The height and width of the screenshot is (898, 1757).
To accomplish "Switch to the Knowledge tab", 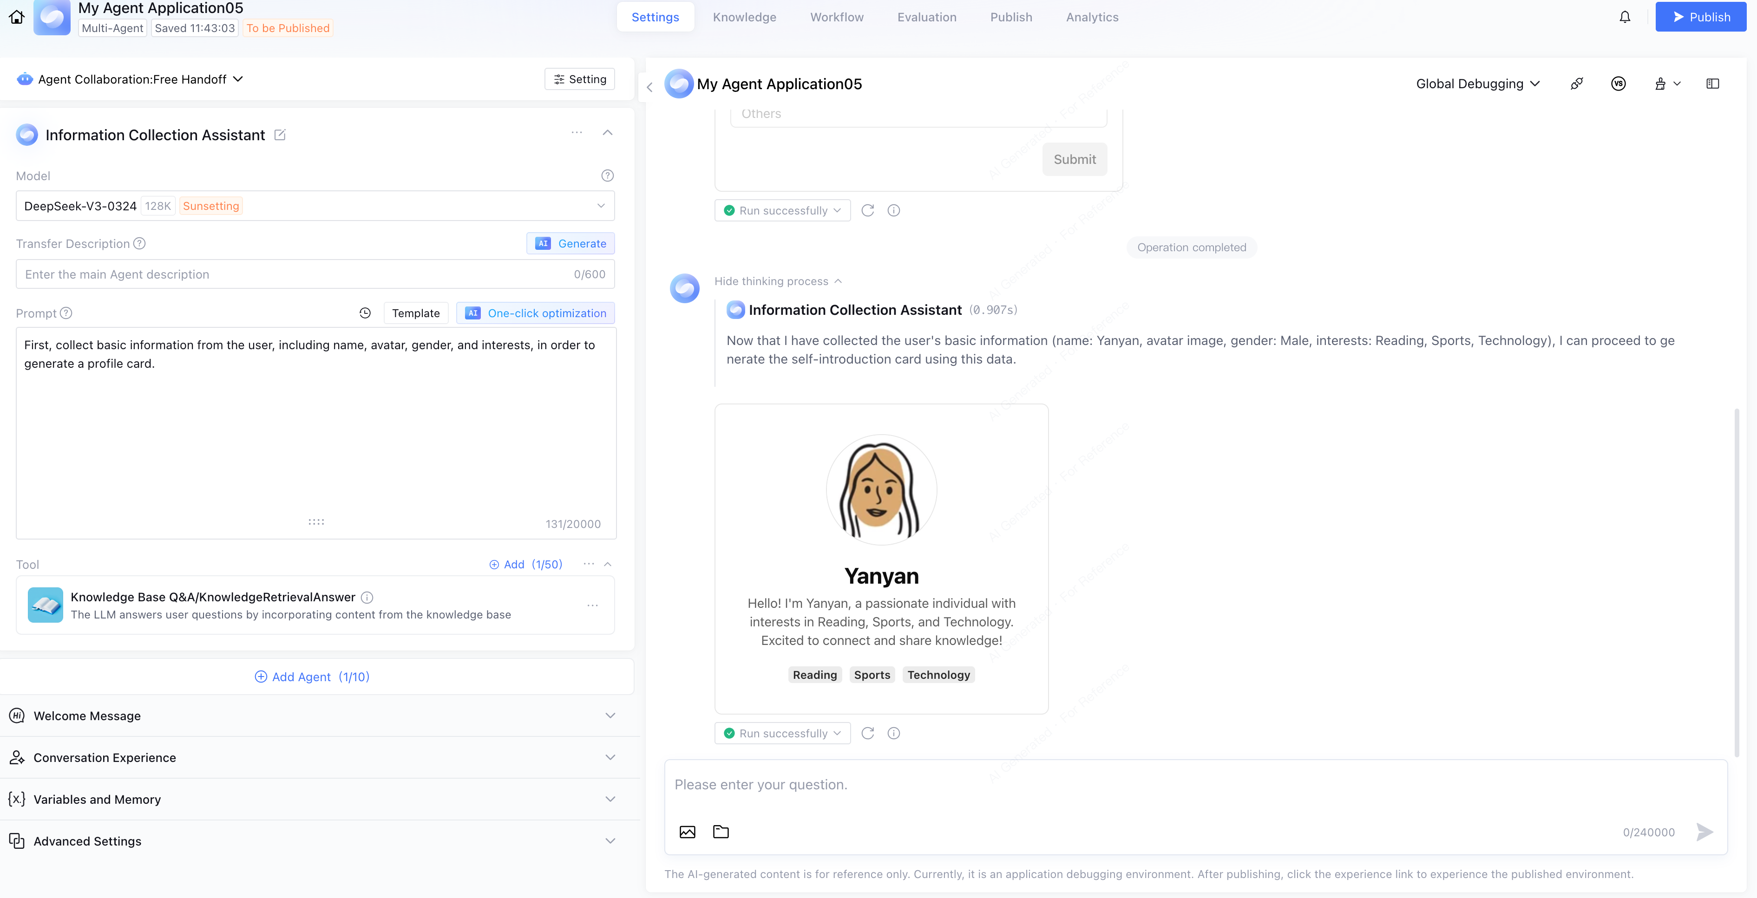I will tap(744, 17).
